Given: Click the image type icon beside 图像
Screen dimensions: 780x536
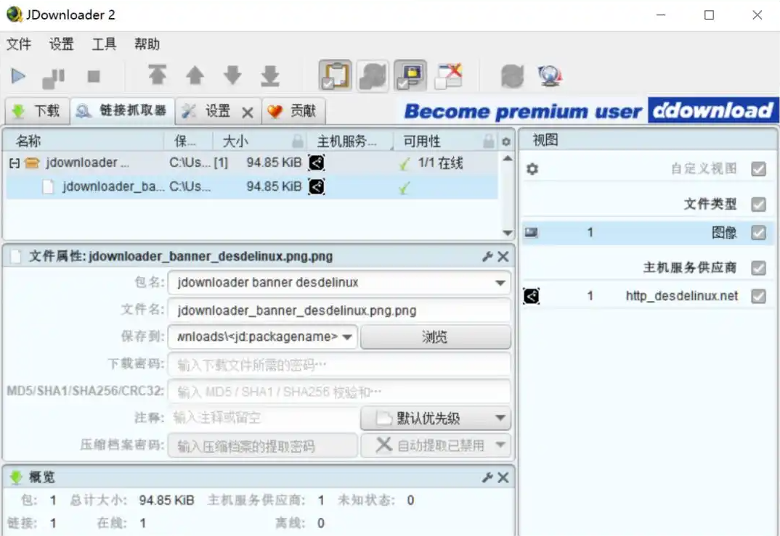Looking at the screenshot, I should click(x=532, y=232).
